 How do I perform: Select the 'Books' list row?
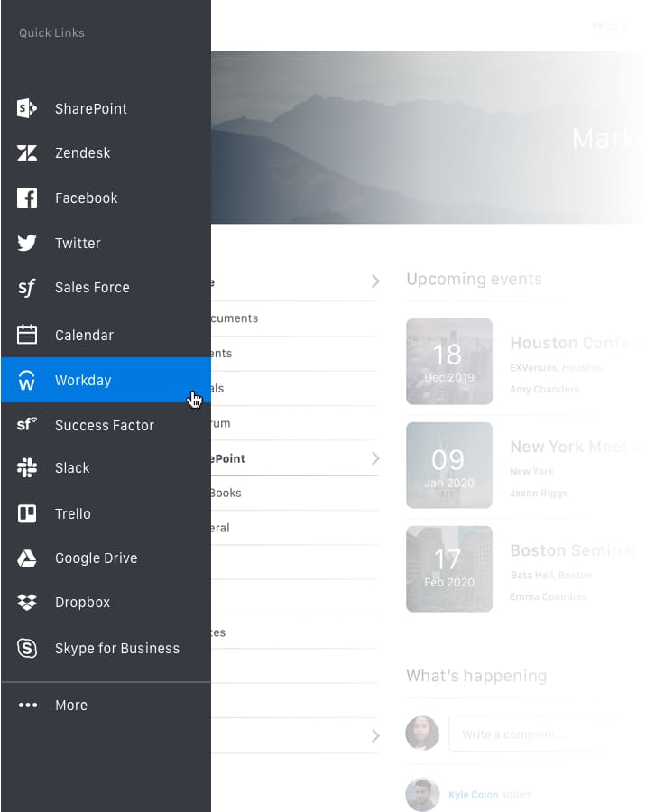coord(295,493)
